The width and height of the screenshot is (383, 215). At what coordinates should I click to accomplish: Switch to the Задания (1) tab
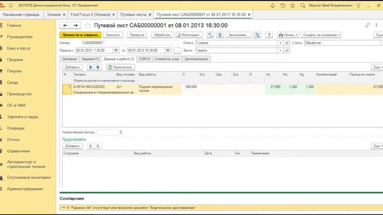tap(90, 59)
